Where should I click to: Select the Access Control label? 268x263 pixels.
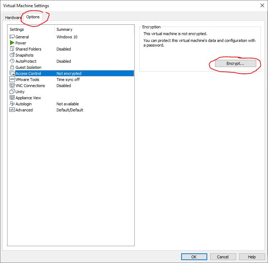point(28,73)
